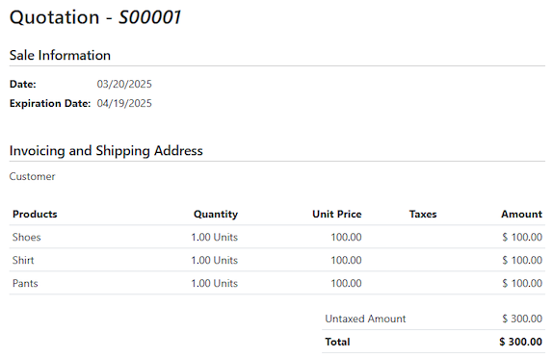This screenshot has width=553, height=357.
Task: Click the Products column header
Action: pos(35,214)
